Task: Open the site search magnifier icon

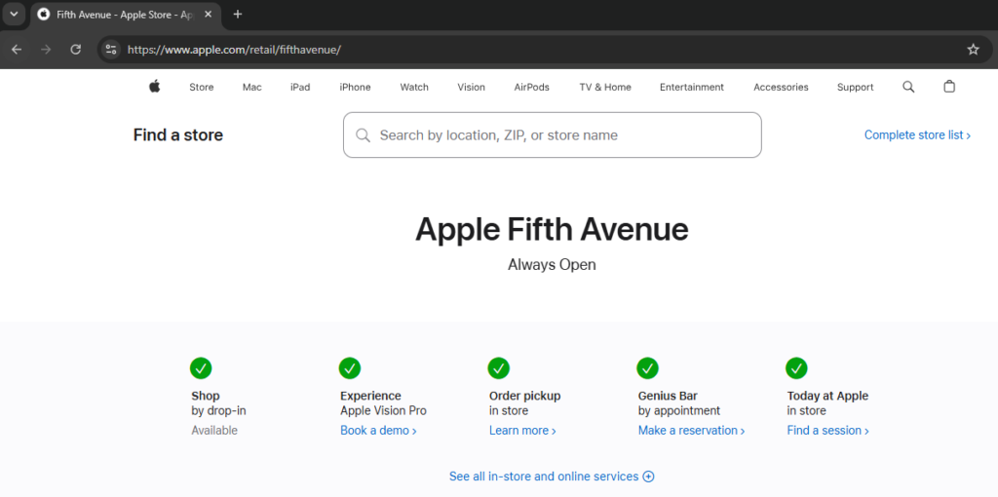Action: point(908,87)
